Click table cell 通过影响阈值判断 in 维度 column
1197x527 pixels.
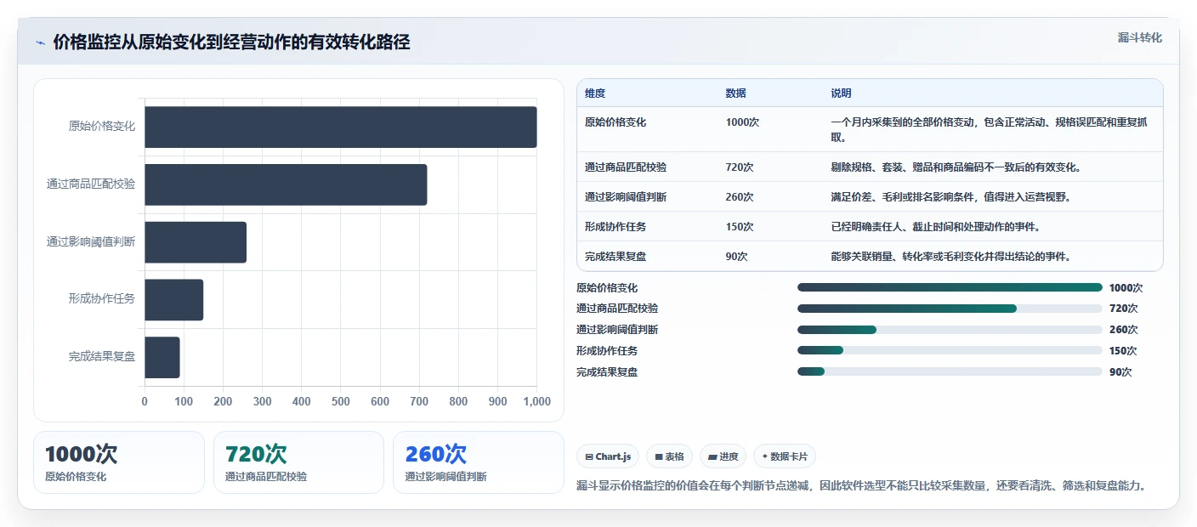tap(626, 197)
